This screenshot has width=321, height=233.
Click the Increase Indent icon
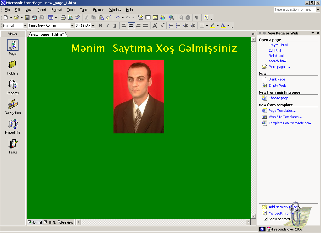click(193, 26)
